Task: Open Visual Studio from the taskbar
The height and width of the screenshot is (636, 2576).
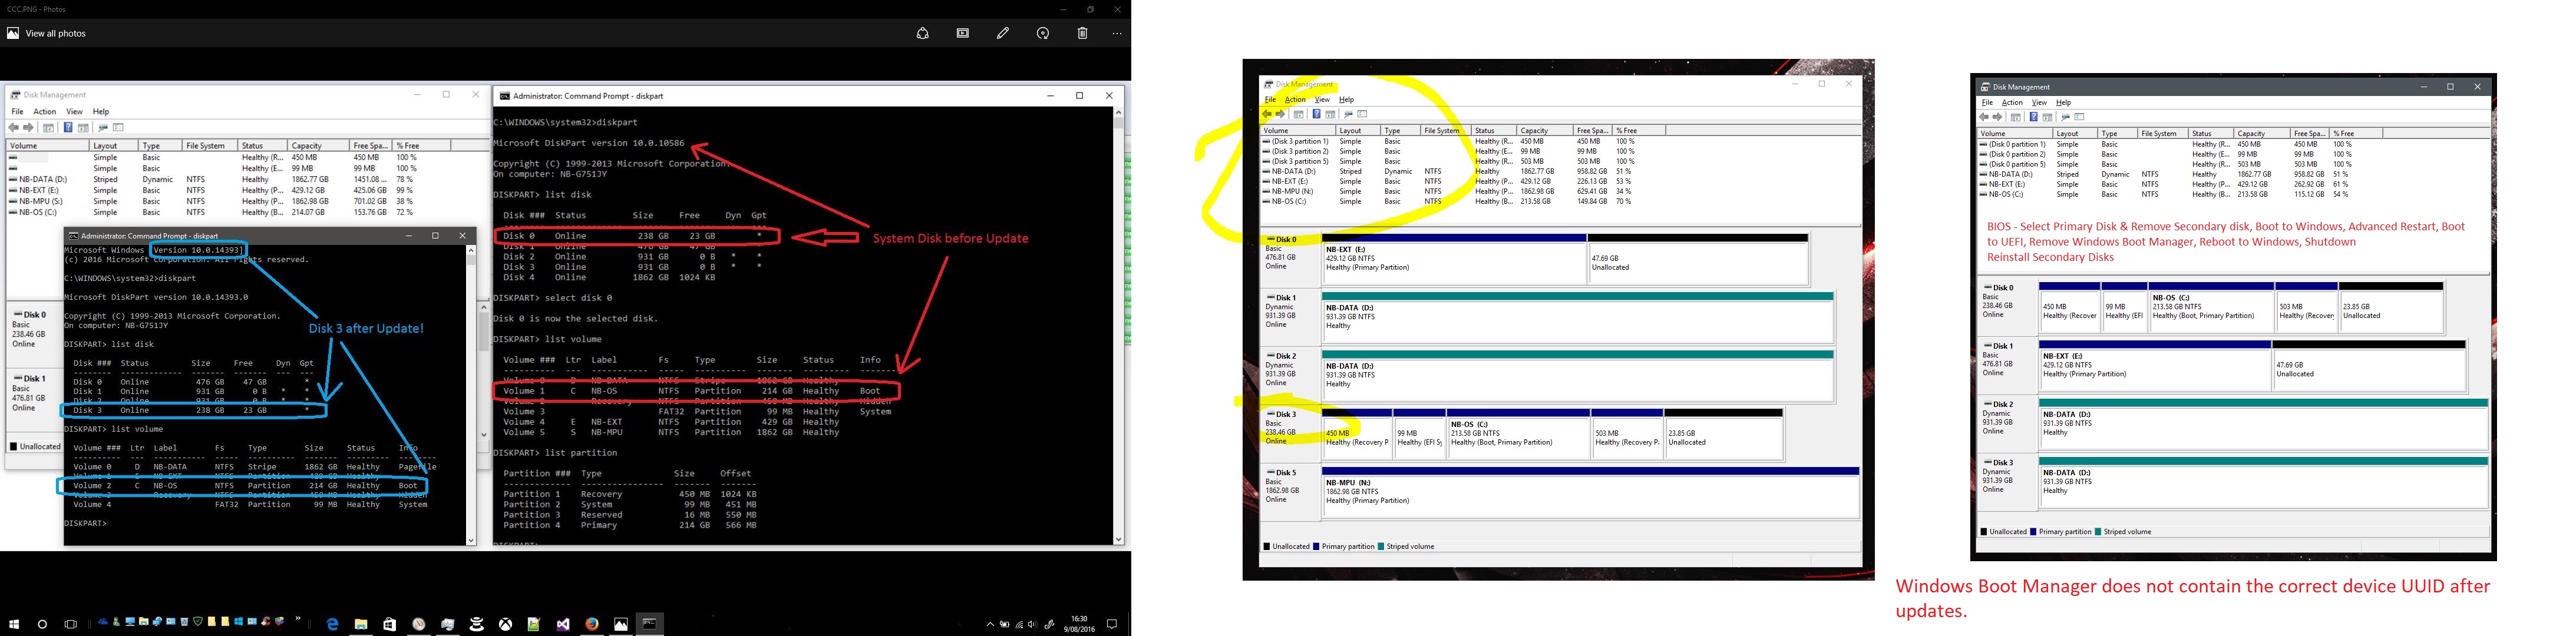Action: [x=563, y=624]
